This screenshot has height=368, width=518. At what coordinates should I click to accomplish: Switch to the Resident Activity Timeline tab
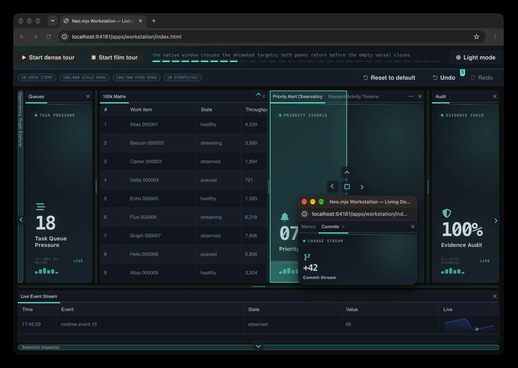[353, 96]
